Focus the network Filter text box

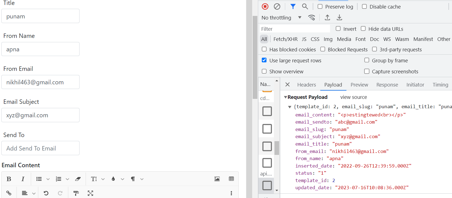click(295, 29)
